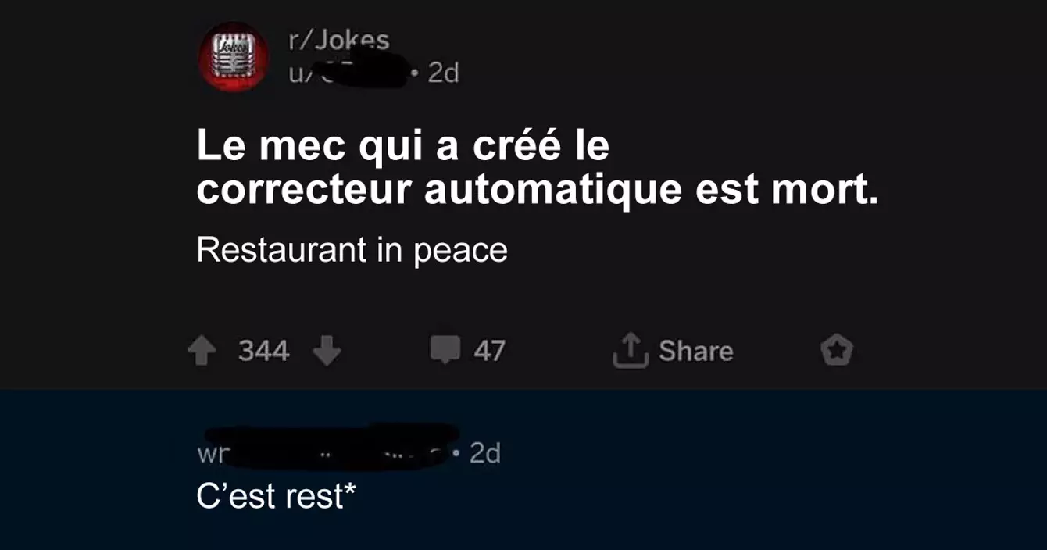
Task: Click the "Restaurant in peace" body text
Action: [352, 251]
